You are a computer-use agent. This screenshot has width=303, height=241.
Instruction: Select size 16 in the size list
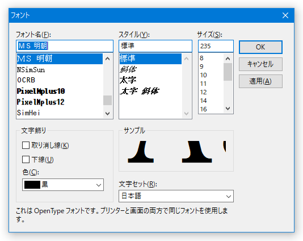[x=211, y=109]
